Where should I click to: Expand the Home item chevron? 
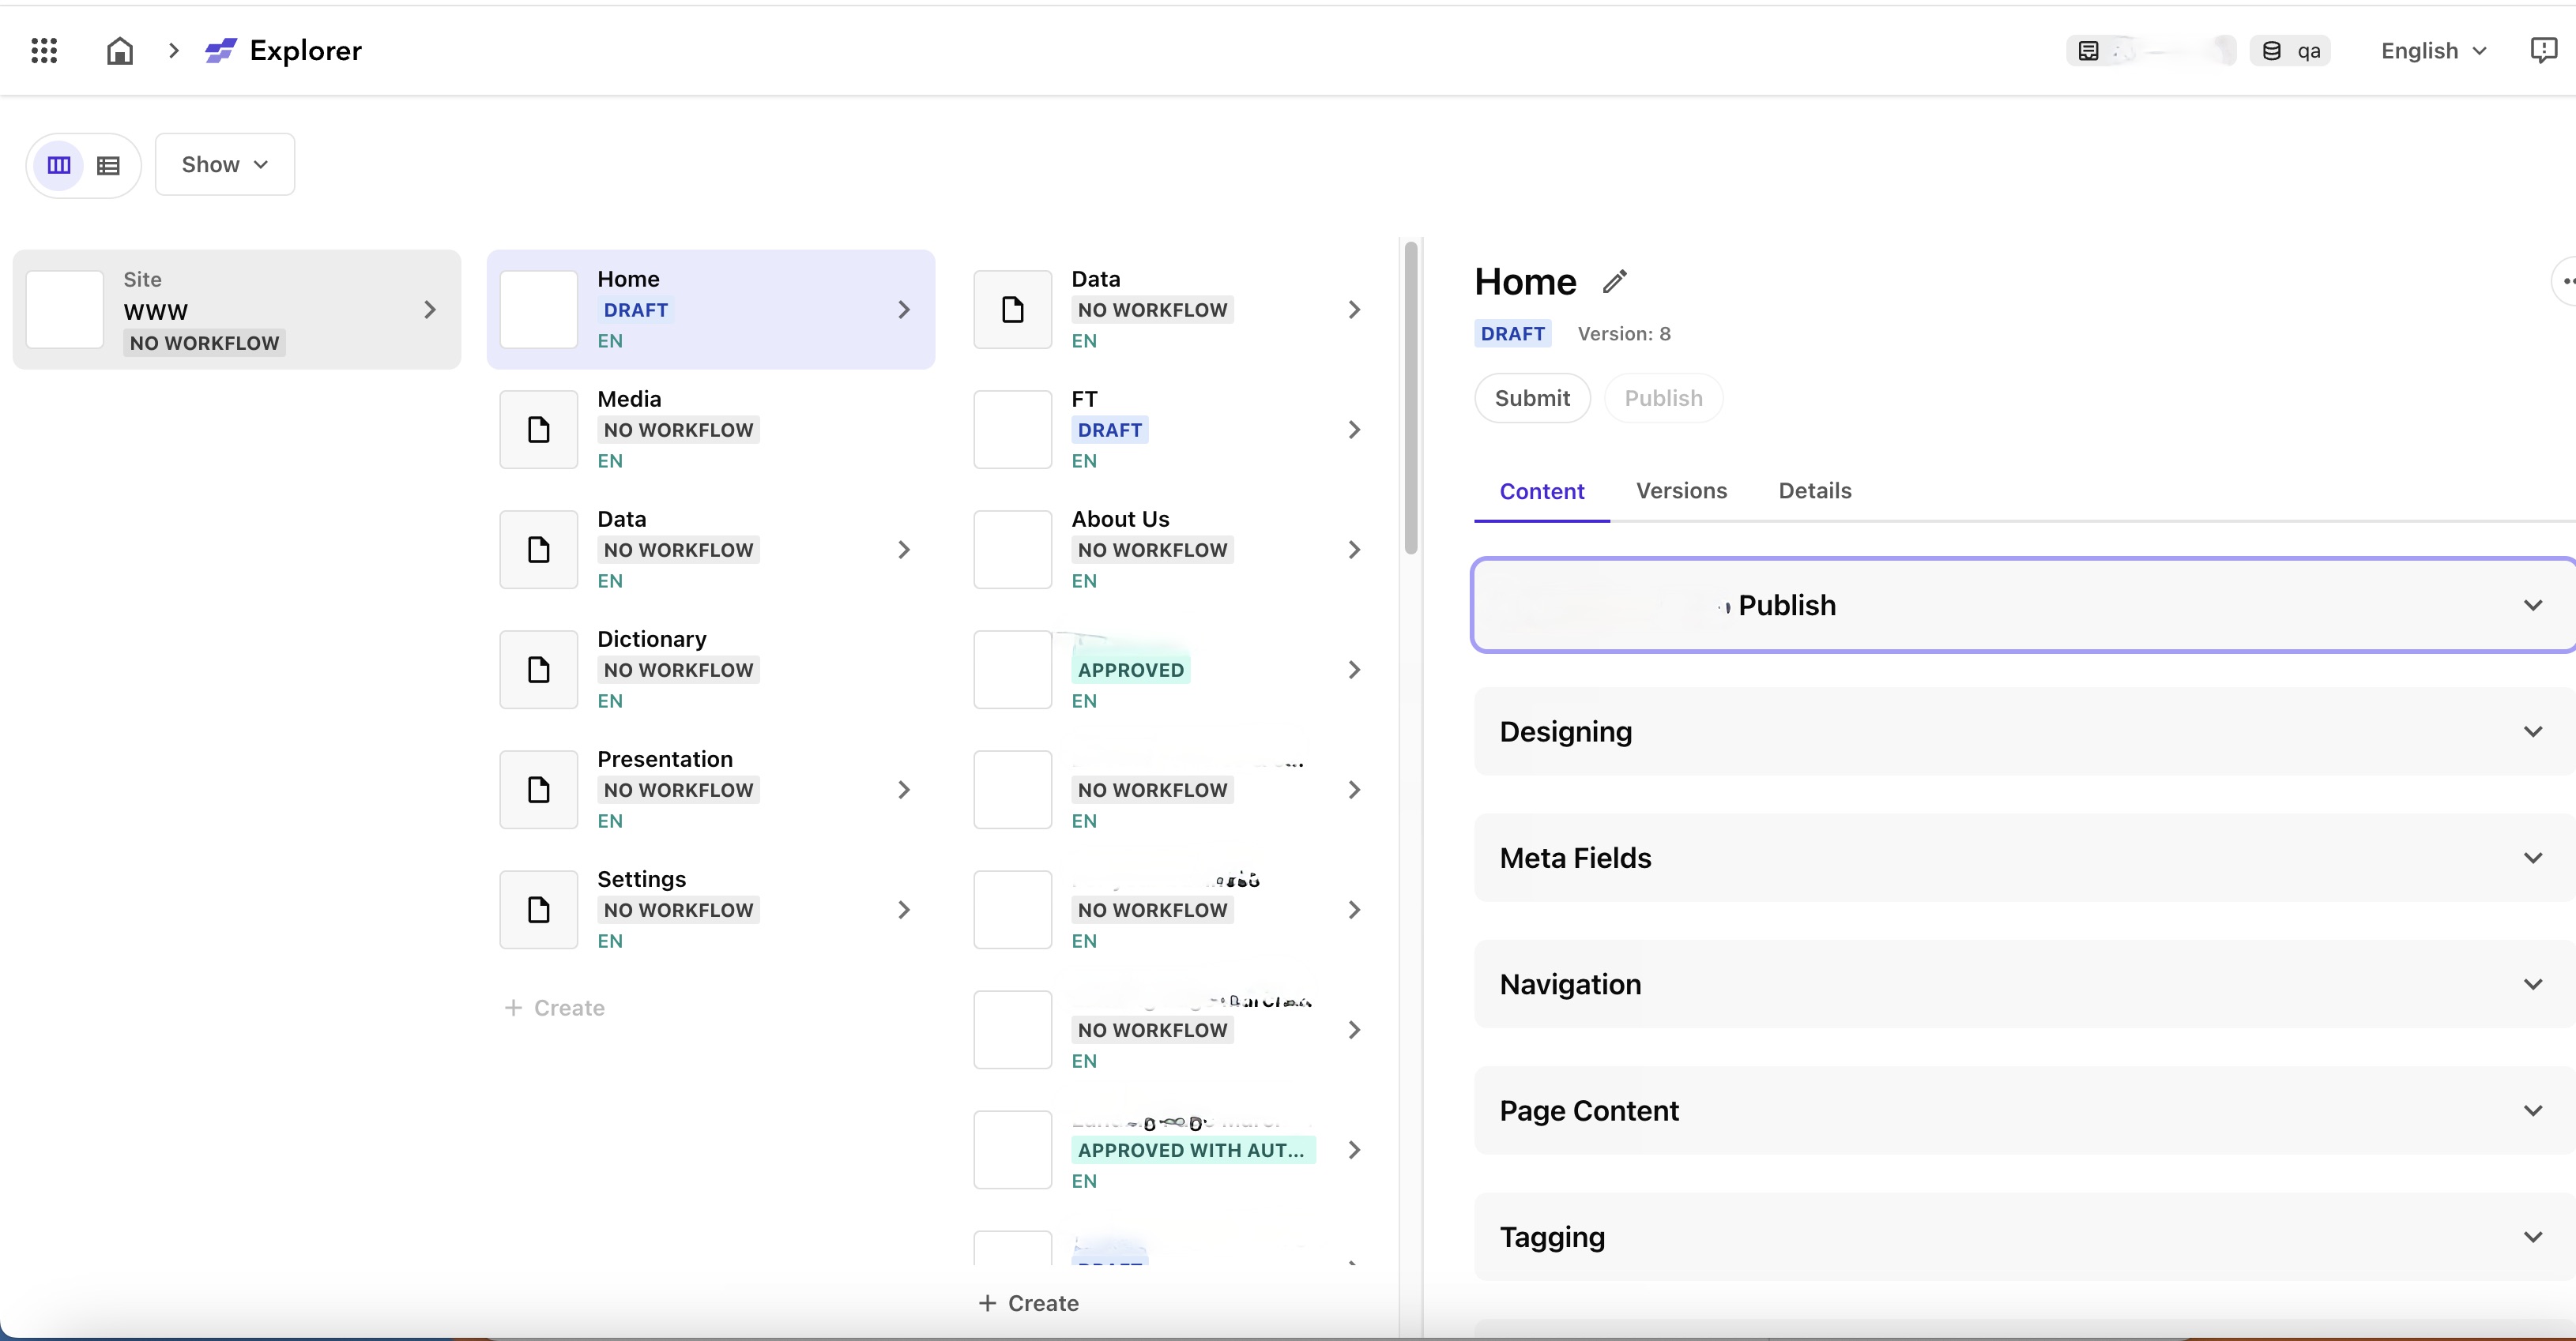coord(904,310)
